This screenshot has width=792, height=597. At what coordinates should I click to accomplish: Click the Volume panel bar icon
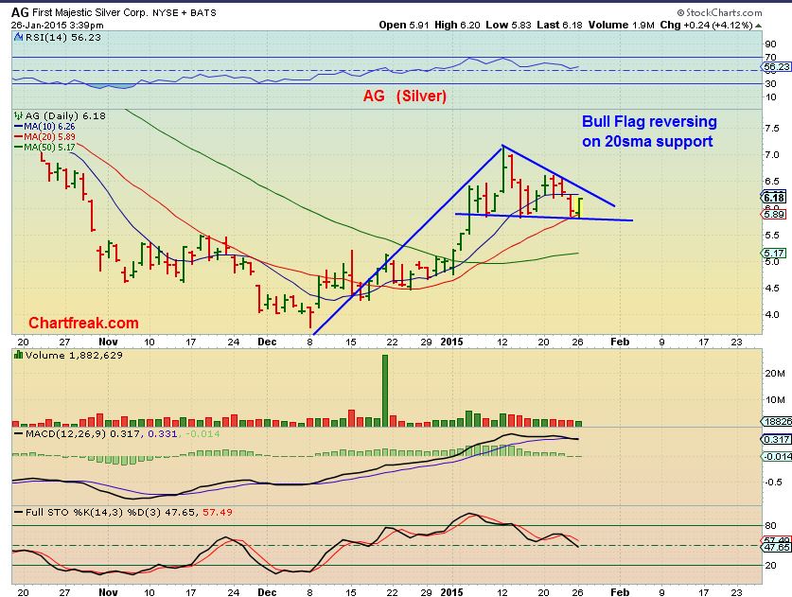19,355
